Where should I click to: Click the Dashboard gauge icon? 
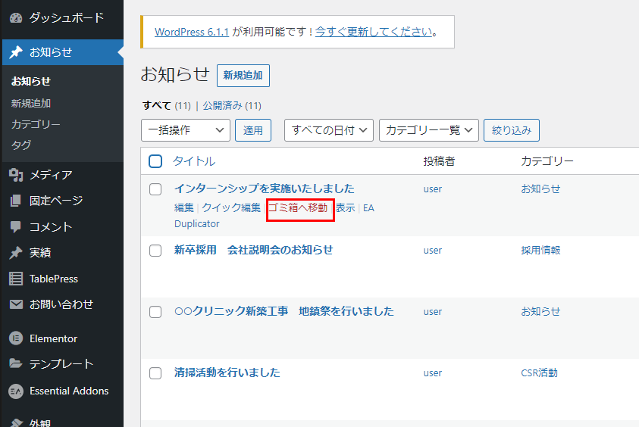15,17
